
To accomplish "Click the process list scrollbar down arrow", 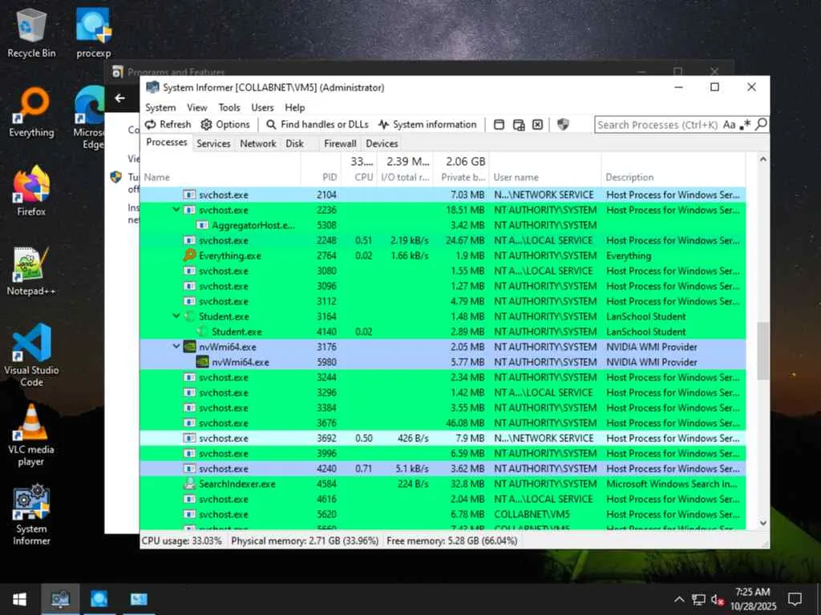I will 763,523.
